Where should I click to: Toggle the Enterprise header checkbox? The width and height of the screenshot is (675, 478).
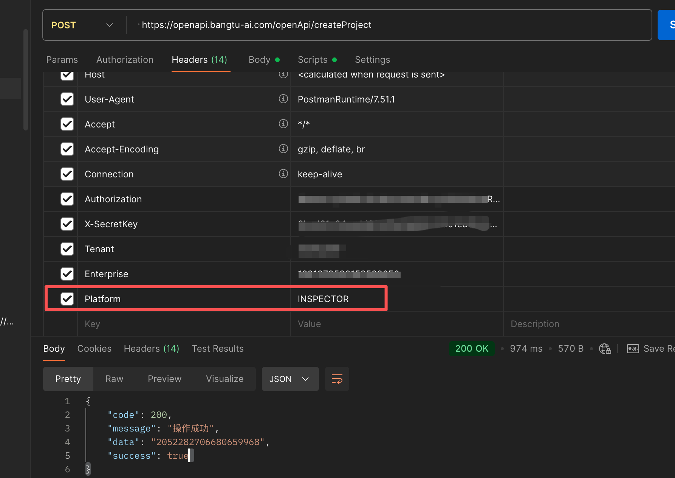(67, 274)
